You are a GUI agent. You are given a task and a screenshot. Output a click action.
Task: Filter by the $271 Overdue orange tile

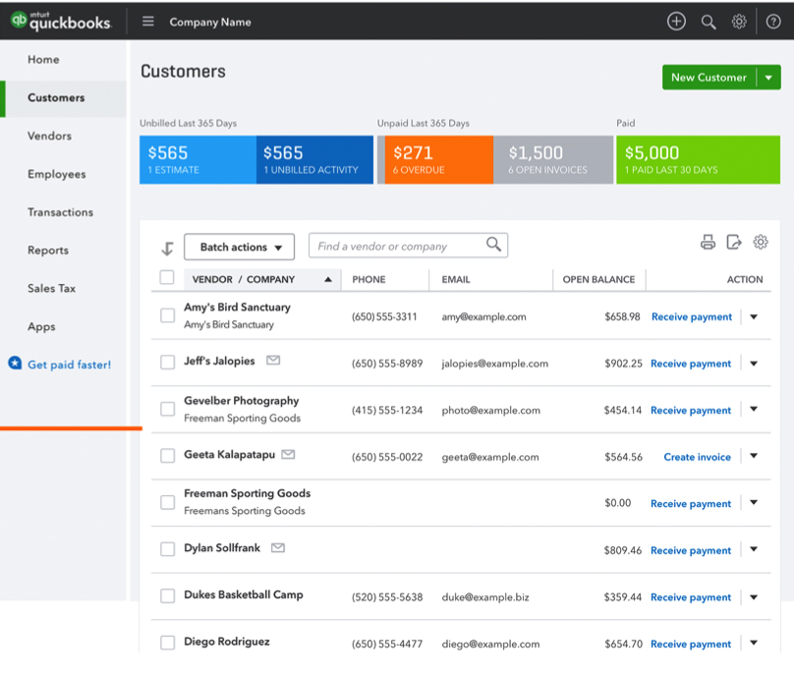coord(438,159)
